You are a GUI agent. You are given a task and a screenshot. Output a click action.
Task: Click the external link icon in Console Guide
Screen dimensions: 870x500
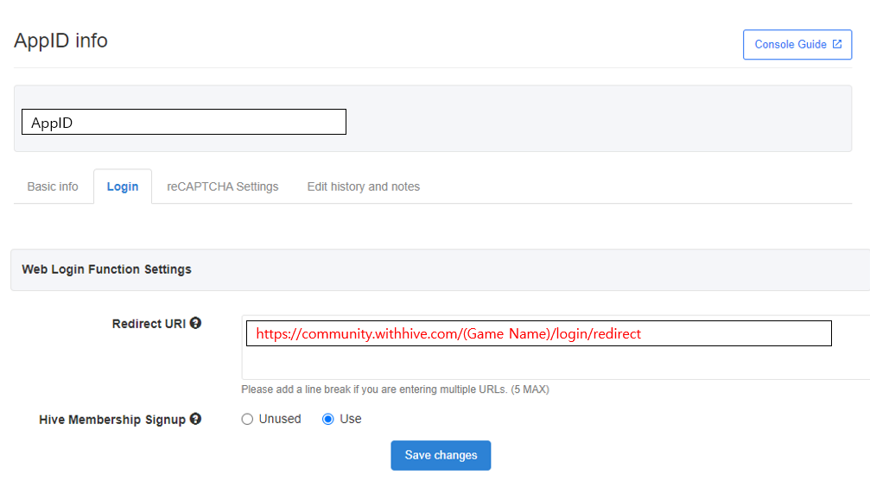click(837, 44)
